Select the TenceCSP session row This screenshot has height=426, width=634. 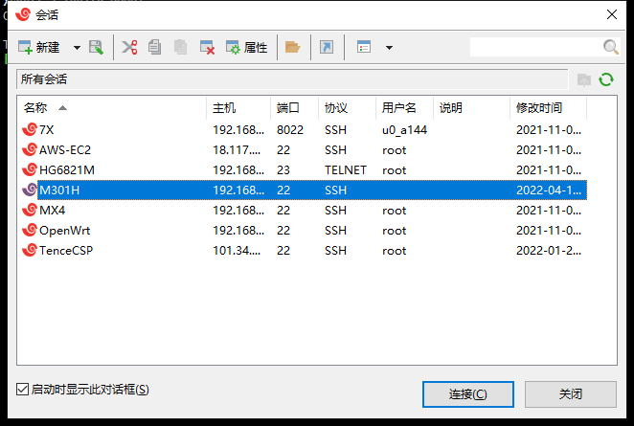coord(304,251)
